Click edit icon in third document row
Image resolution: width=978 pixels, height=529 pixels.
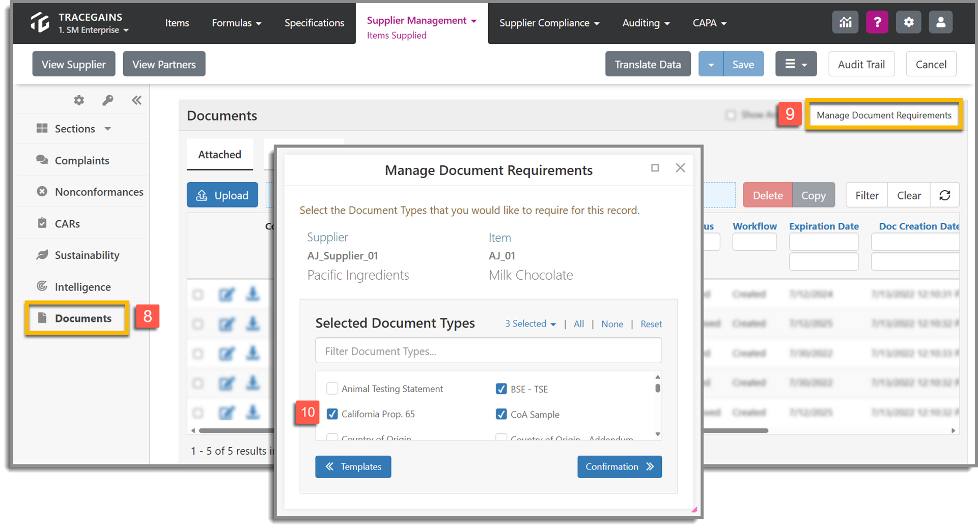(227, 354)
